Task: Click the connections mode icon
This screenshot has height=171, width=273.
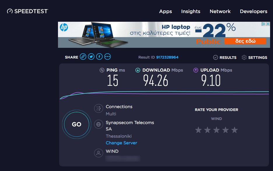Action: [x=99, y=109]
